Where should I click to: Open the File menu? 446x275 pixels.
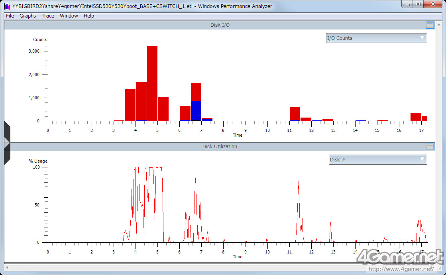pyautogui.click(x=10, y=16)
